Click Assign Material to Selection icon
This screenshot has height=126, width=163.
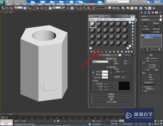click(98, 52)
